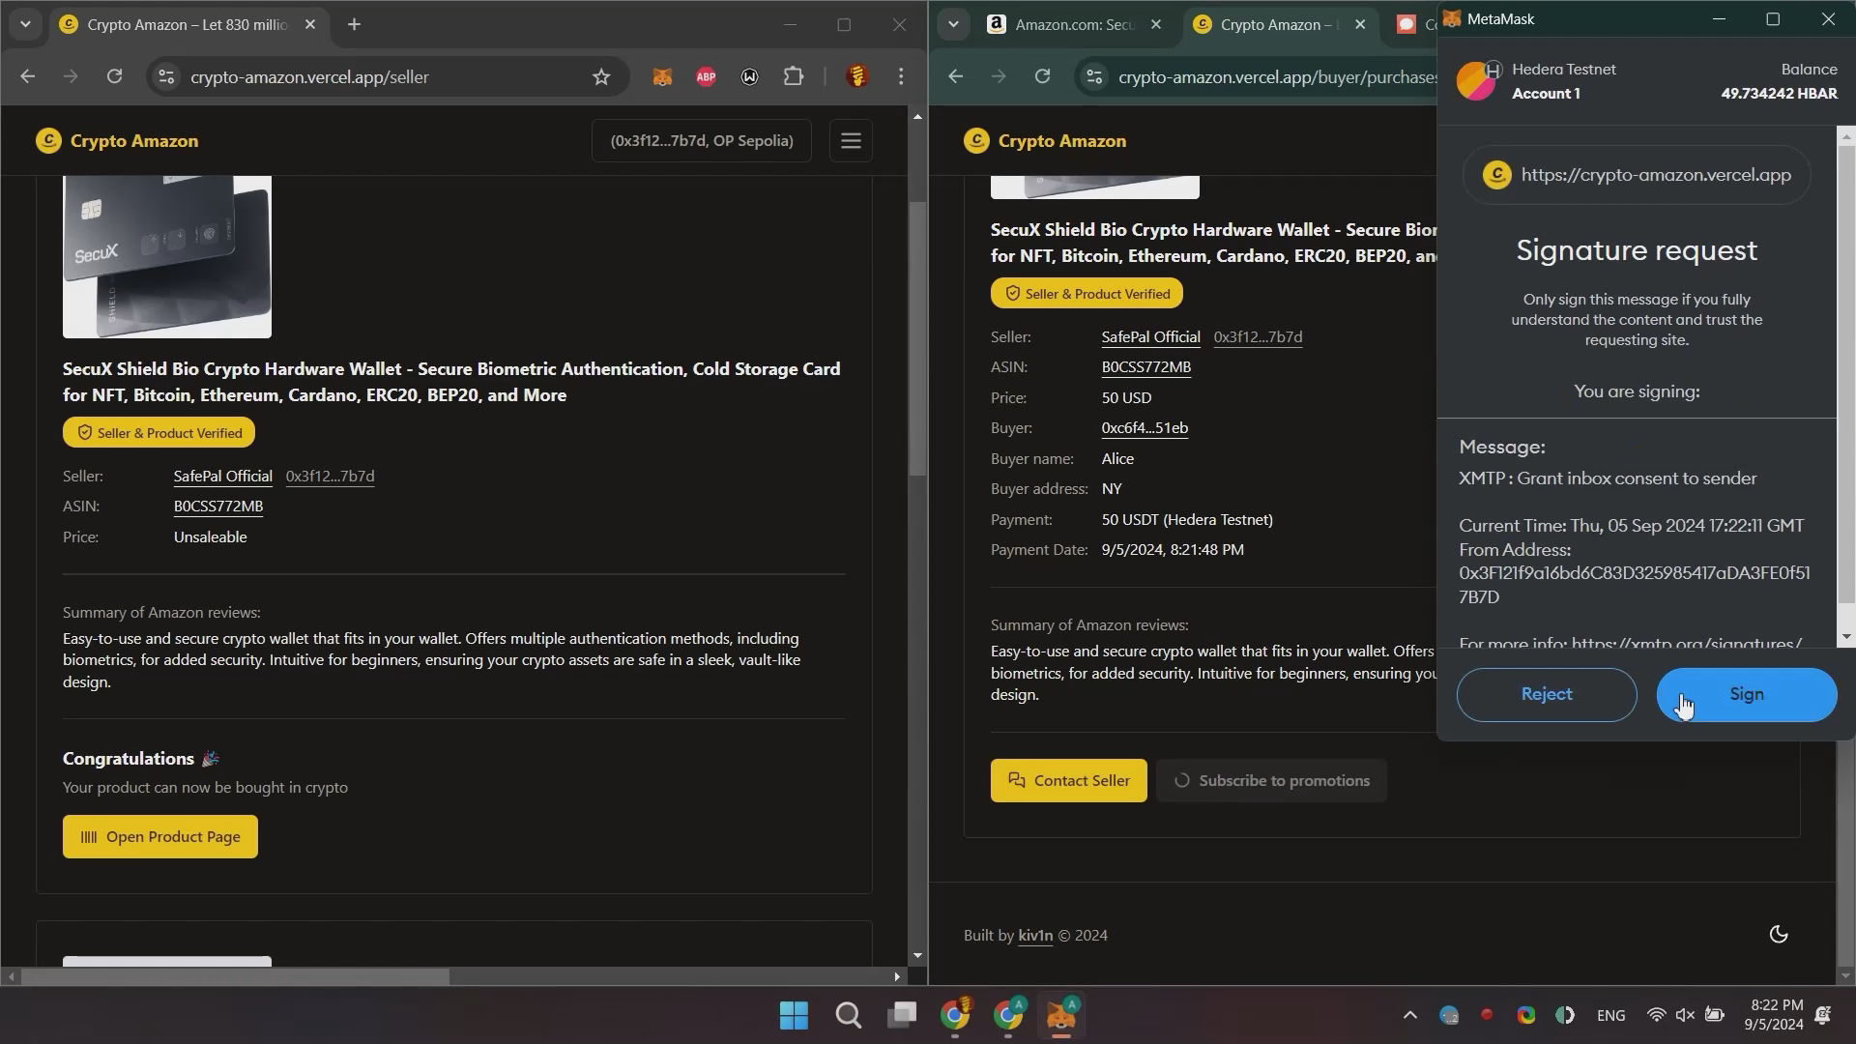Toggle dark mode with the moon icon
Image resolution: width=1856 pixels, height=1044 pixels.
click(x=1778, y=934)
